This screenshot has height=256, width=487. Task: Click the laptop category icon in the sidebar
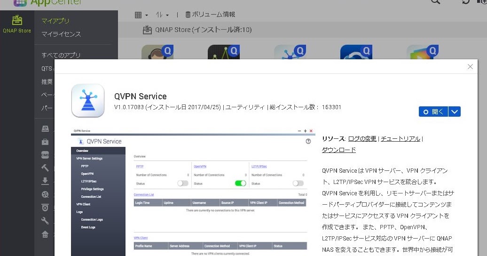click(45, 129)
